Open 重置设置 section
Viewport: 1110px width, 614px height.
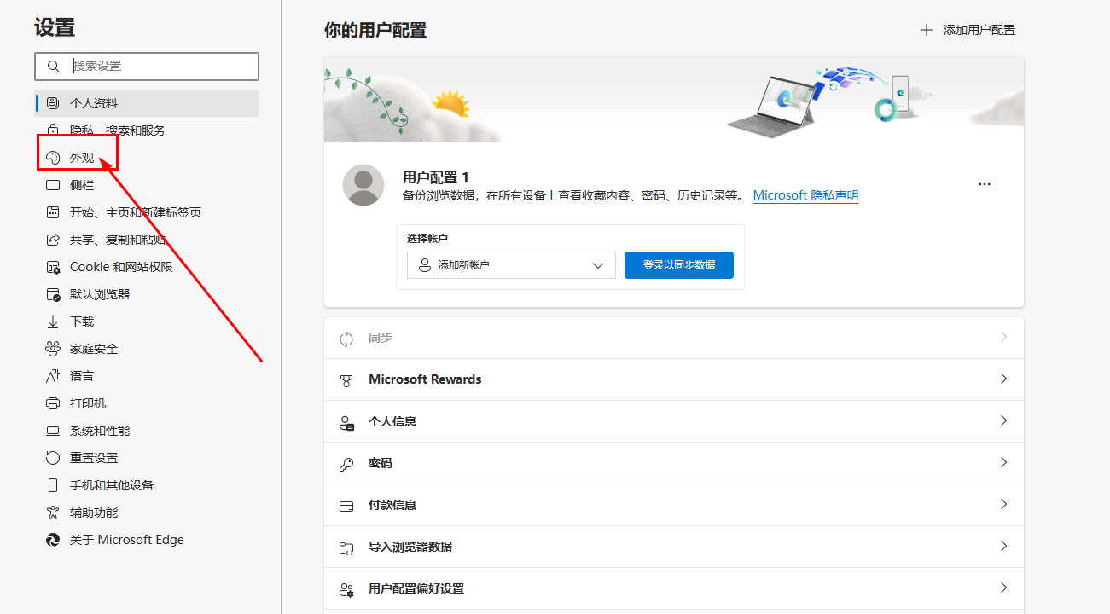[x=147, y=458]
